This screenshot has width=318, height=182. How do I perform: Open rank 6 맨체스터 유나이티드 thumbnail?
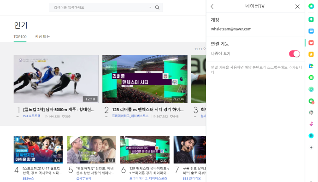(x=145, y=150)
